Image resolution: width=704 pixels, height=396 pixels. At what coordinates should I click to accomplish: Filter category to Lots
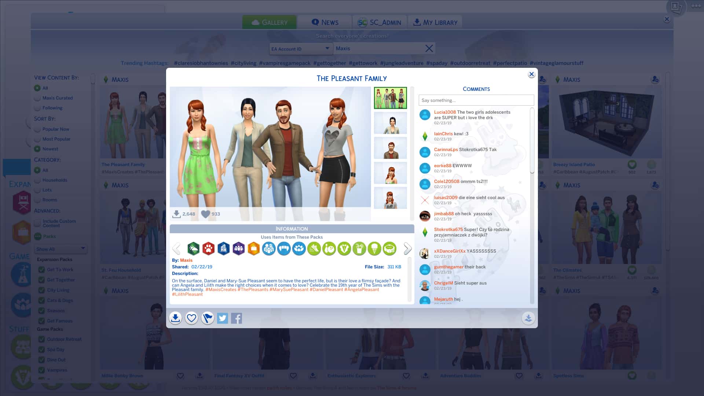click(x=37, y=190)
